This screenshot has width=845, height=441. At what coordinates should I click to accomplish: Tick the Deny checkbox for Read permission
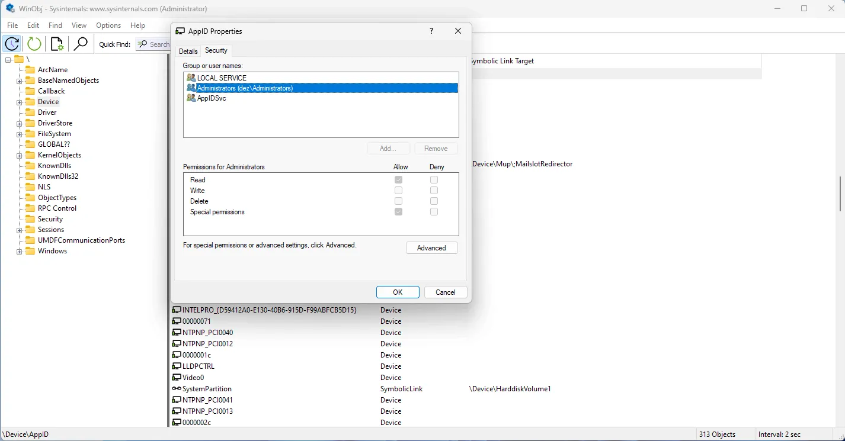[x=434, y=180]
